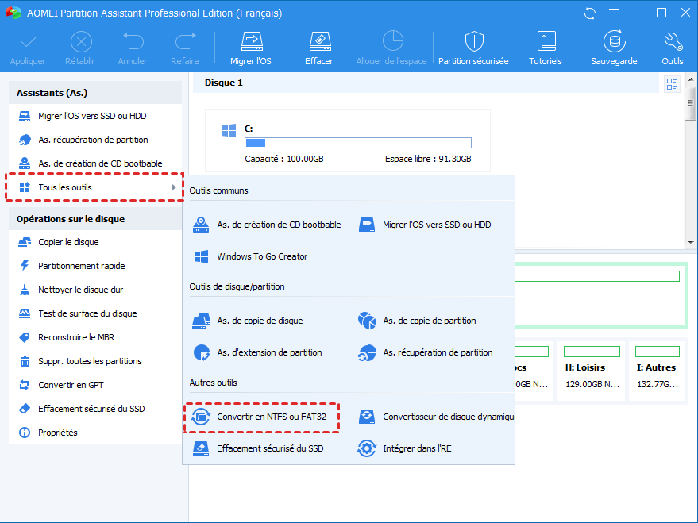Open As. récupération de partition in popup
Image resolution: width=698 pixels, height=523 pixels.
pyautogui.click(x=425, y=352)
